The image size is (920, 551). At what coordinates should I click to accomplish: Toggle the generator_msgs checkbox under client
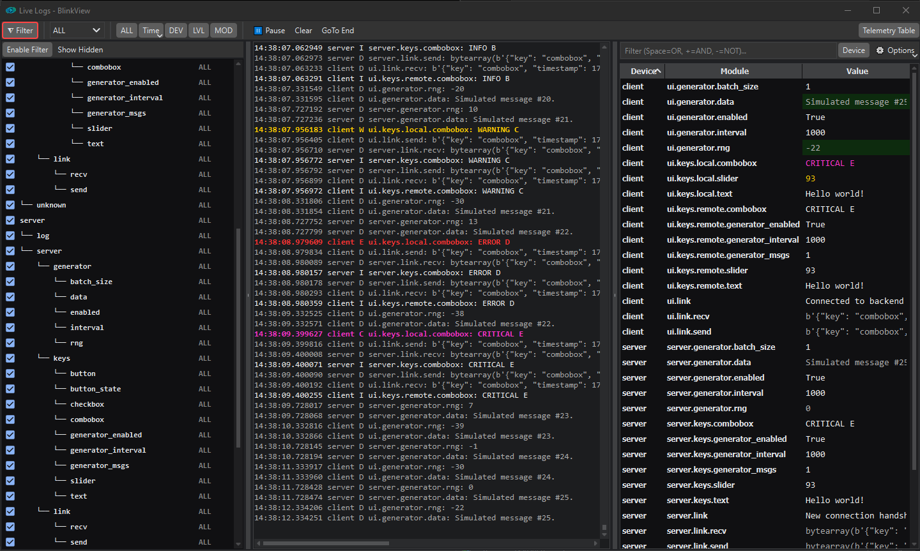10,113
